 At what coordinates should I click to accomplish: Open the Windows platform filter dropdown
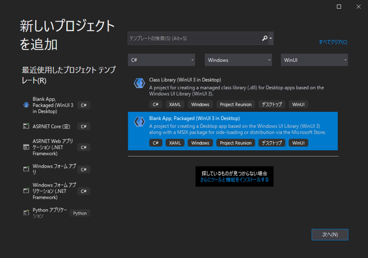pos(238,60)
